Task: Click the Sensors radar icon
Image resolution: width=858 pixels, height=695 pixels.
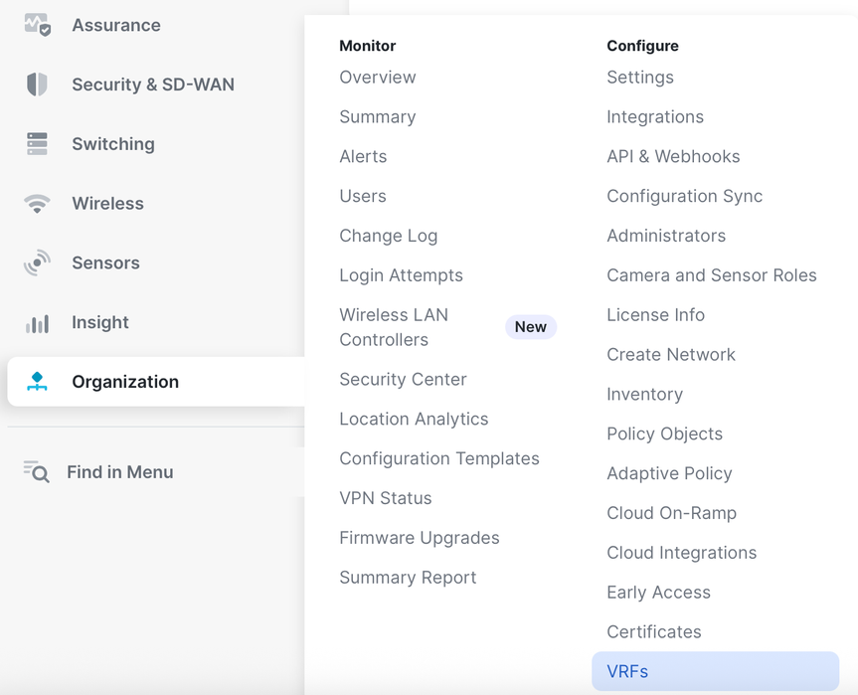Action: (x=37, y=263)
